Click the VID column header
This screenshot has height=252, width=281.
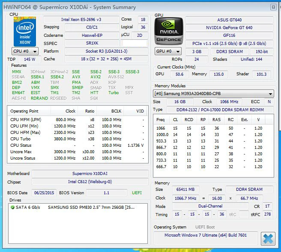tap(135, 111)
